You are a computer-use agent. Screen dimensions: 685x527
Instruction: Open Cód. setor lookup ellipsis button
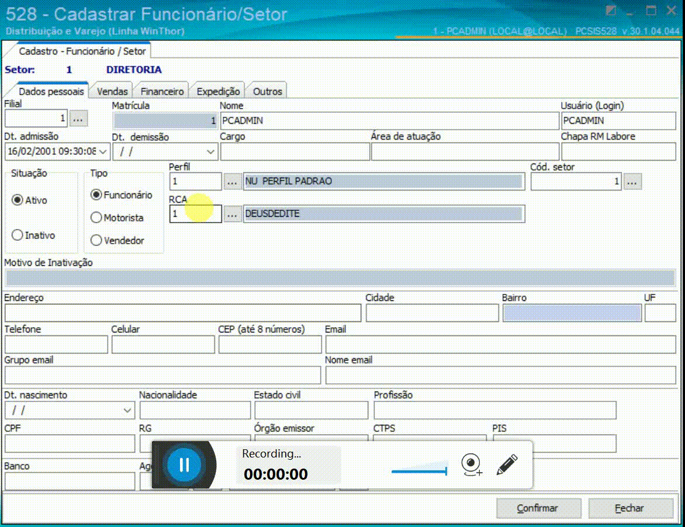pos(632,182)
